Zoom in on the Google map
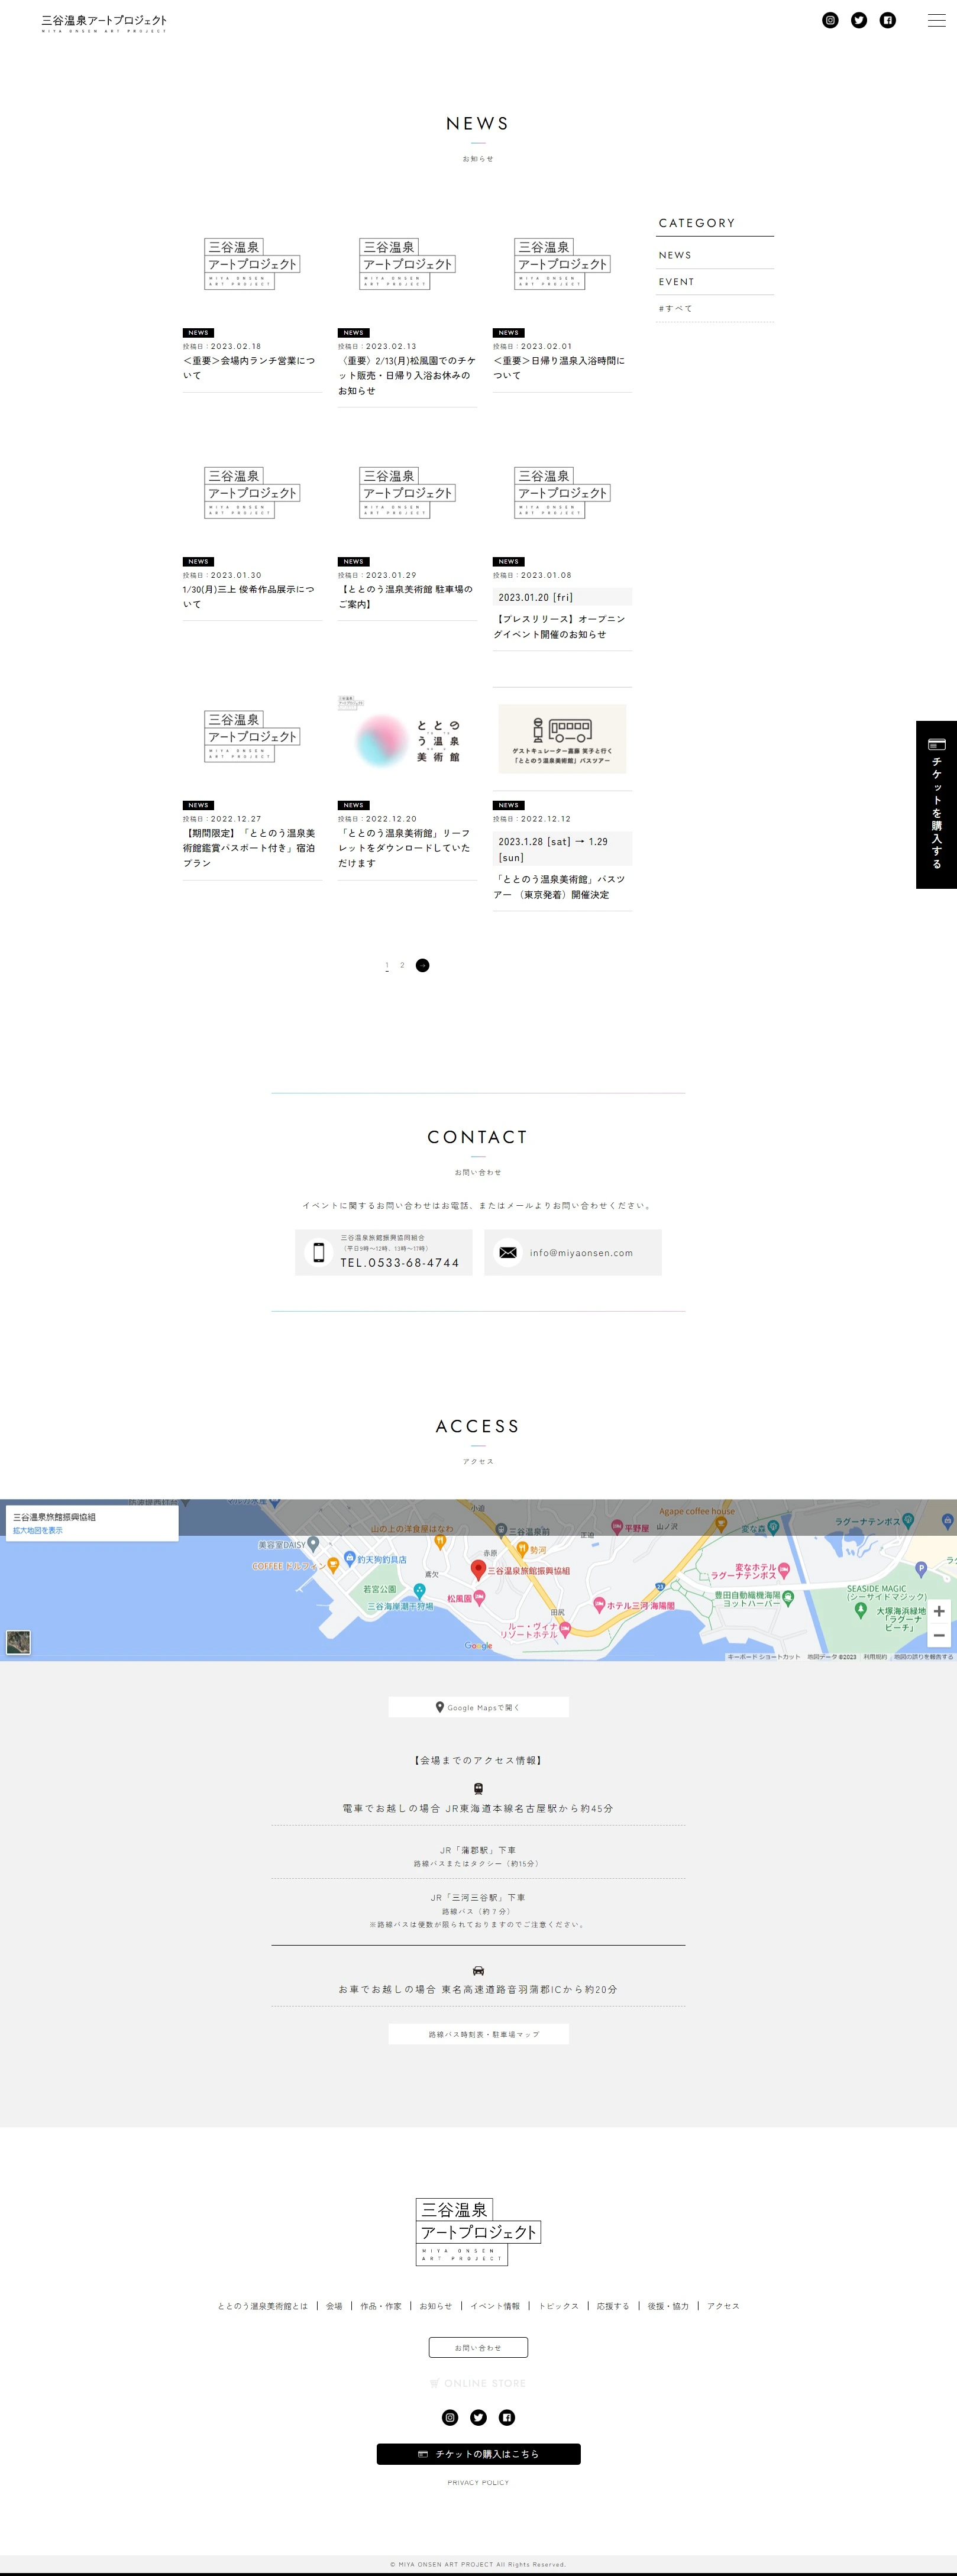Image resolution: width=957 pixels, height=2576 pixels. (938, 1611)
